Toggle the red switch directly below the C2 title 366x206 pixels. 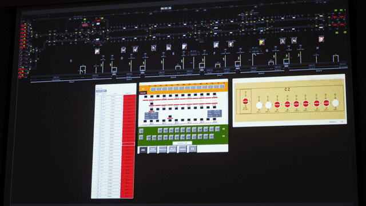click(287, 104)
